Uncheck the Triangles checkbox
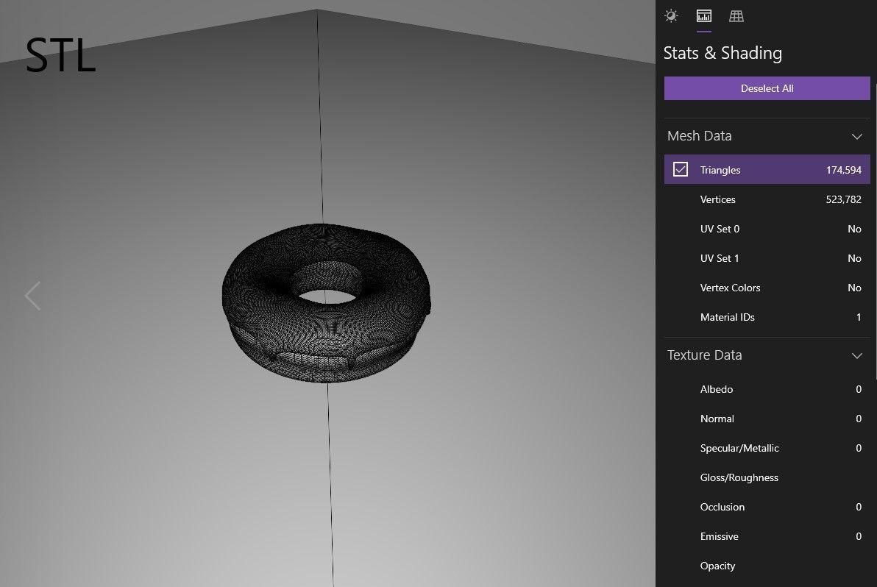Image resolution: width=877 pixels, height=587 pixels. point(680,169)
